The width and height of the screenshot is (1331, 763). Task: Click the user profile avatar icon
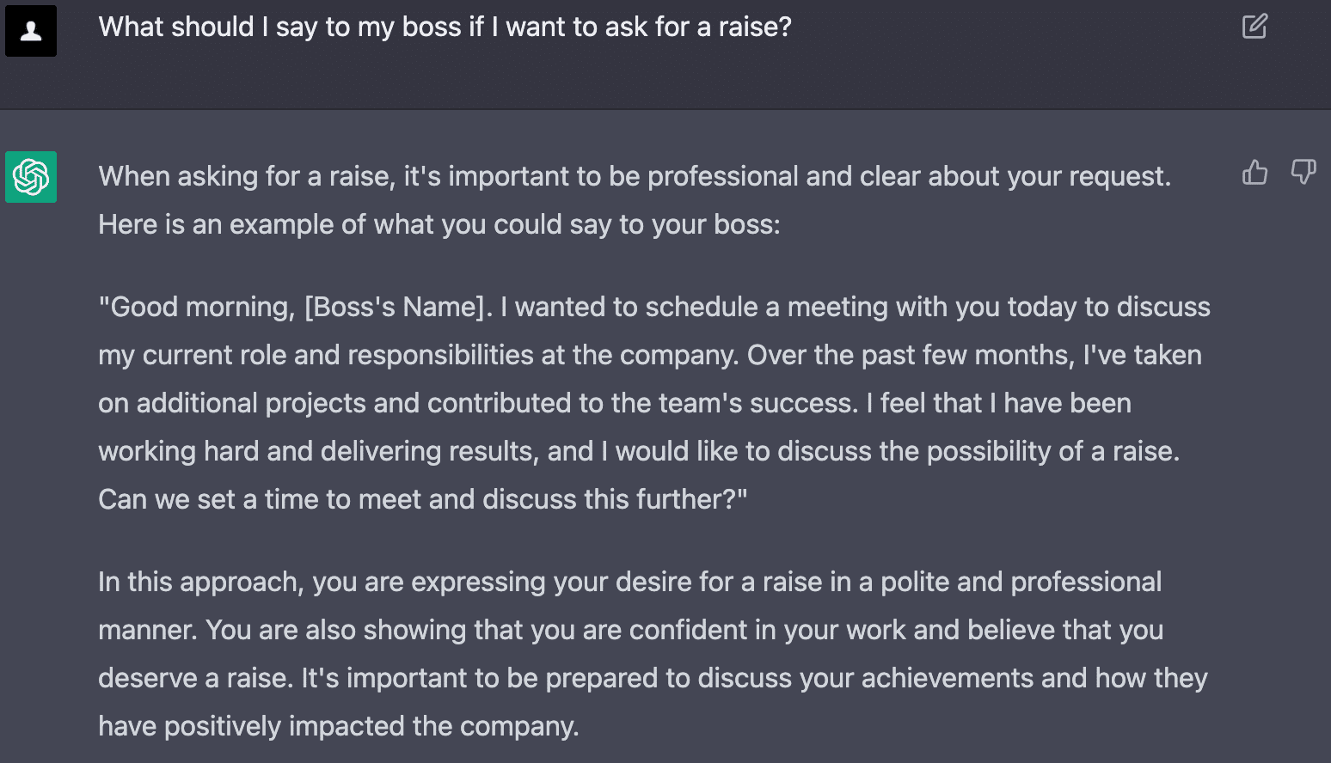click(x=31, y=32)
